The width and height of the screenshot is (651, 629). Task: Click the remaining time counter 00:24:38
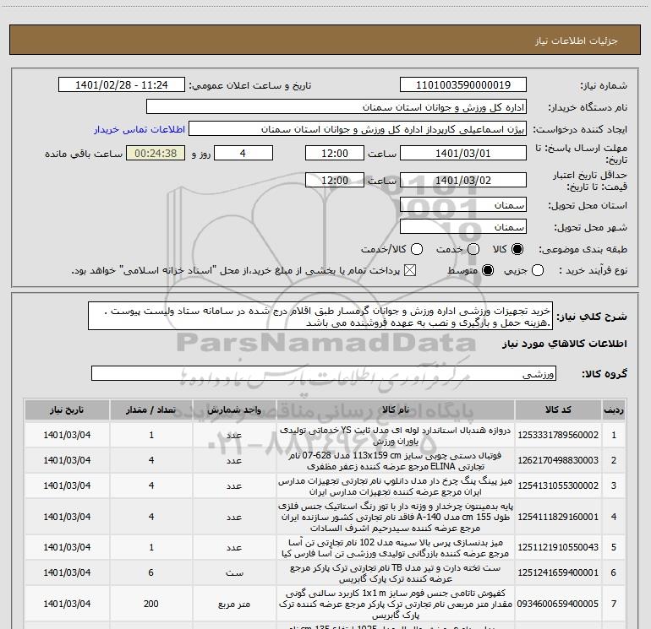(x=156, y=153)
